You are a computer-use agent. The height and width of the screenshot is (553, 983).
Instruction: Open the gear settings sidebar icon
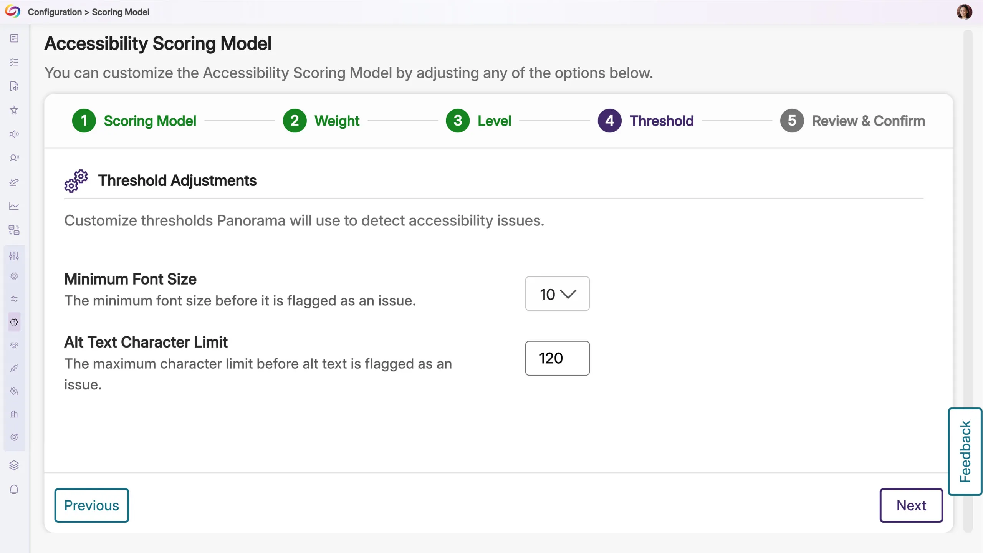click(14, 276)
